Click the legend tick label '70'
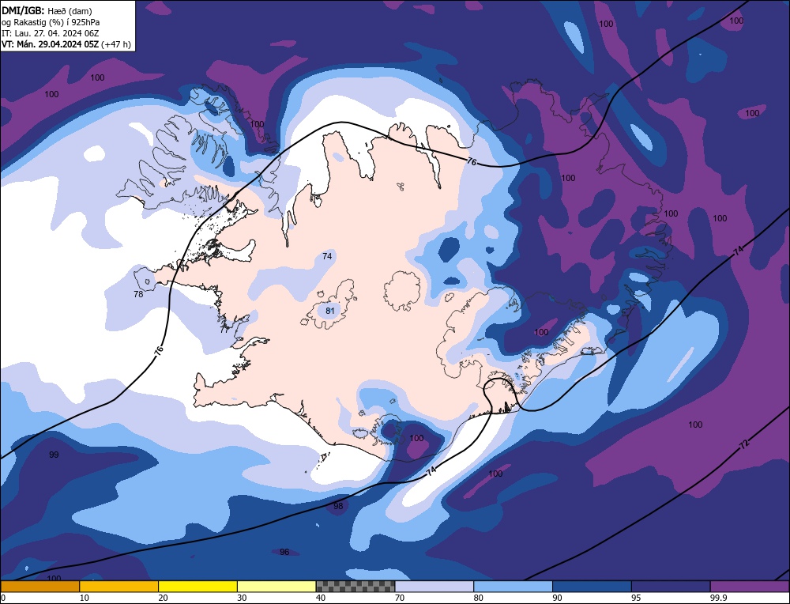This screenshot has width=790, height=604. [x=400, y=598]
